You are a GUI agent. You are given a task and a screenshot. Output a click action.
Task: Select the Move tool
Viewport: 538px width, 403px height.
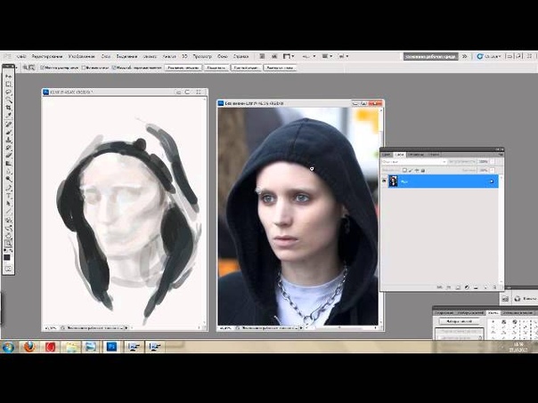click(8, 76)
